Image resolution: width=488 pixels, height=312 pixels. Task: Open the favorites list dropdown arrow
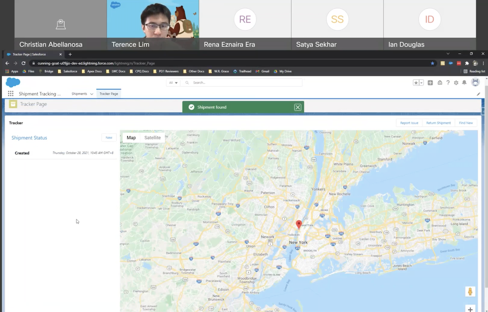coord(422,83)
